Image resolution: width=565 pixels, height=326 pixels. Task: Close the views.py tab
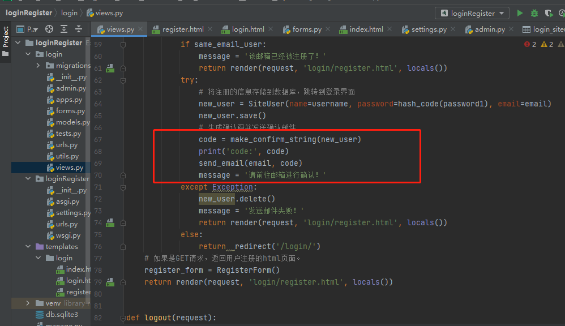point(140,29)
